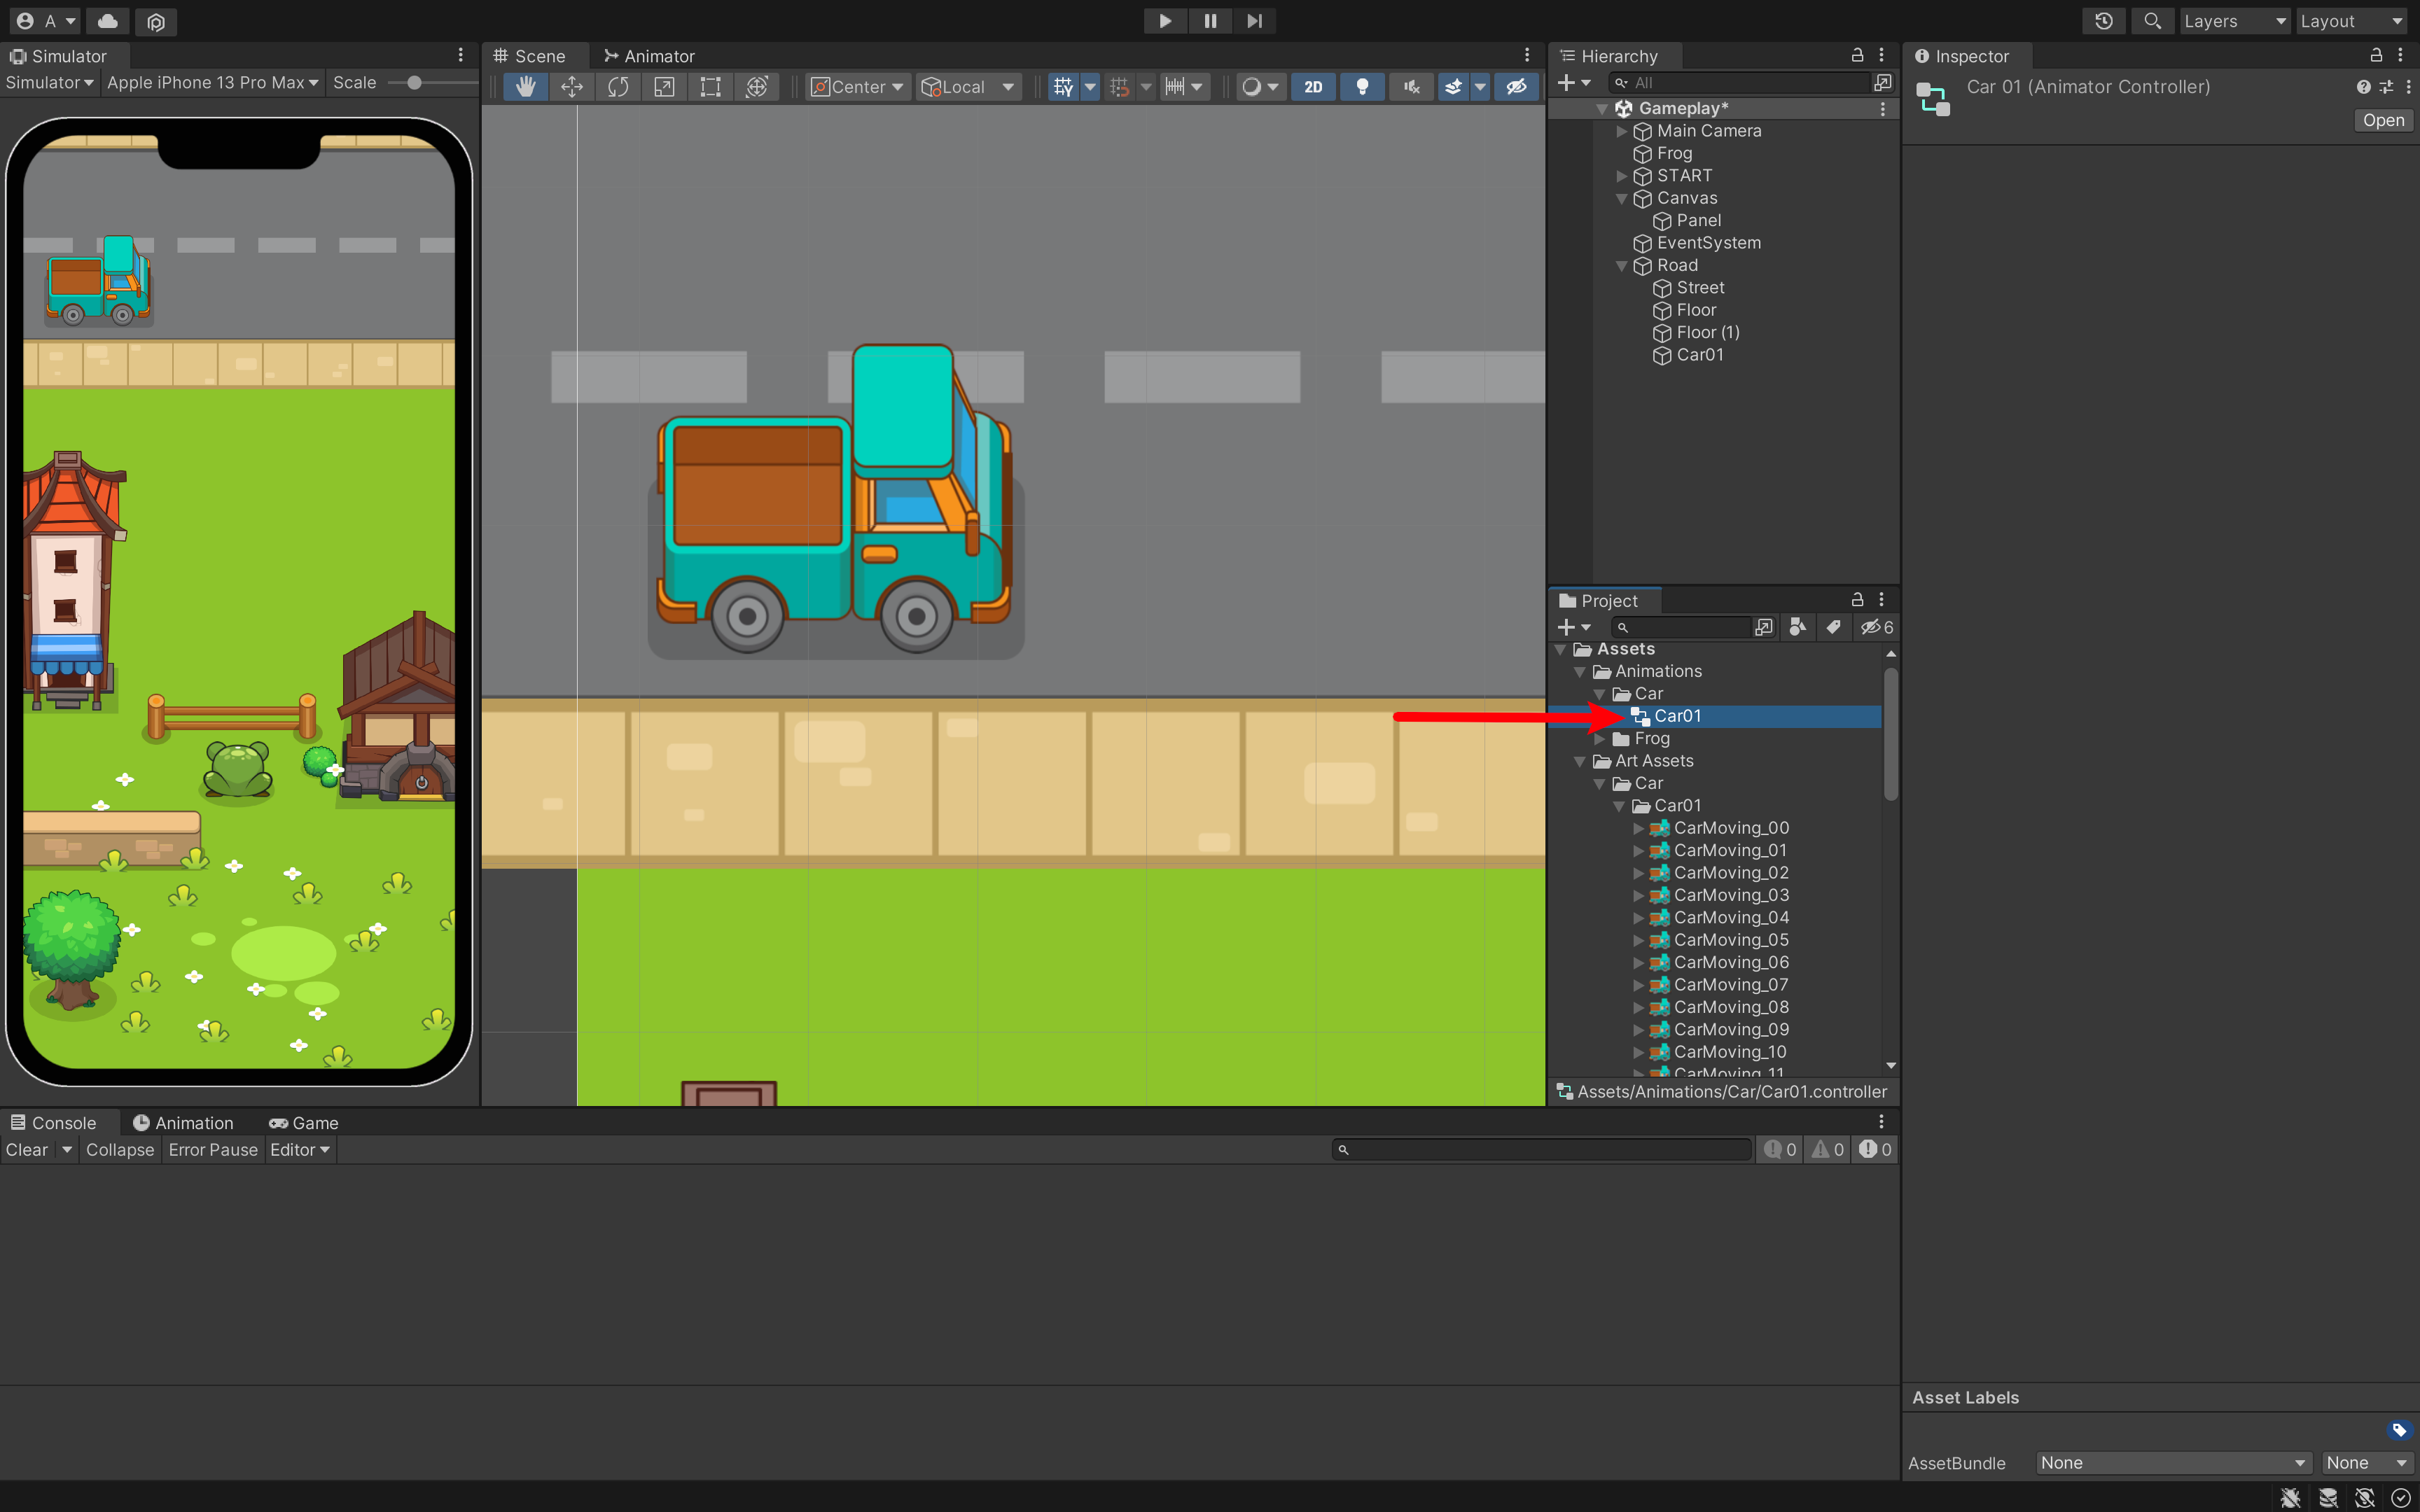
Task: Open the Simulator mode dropdown
Action: [49, 83]
